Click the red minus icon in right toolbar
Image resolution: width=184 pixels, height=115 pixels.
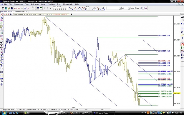182,41
